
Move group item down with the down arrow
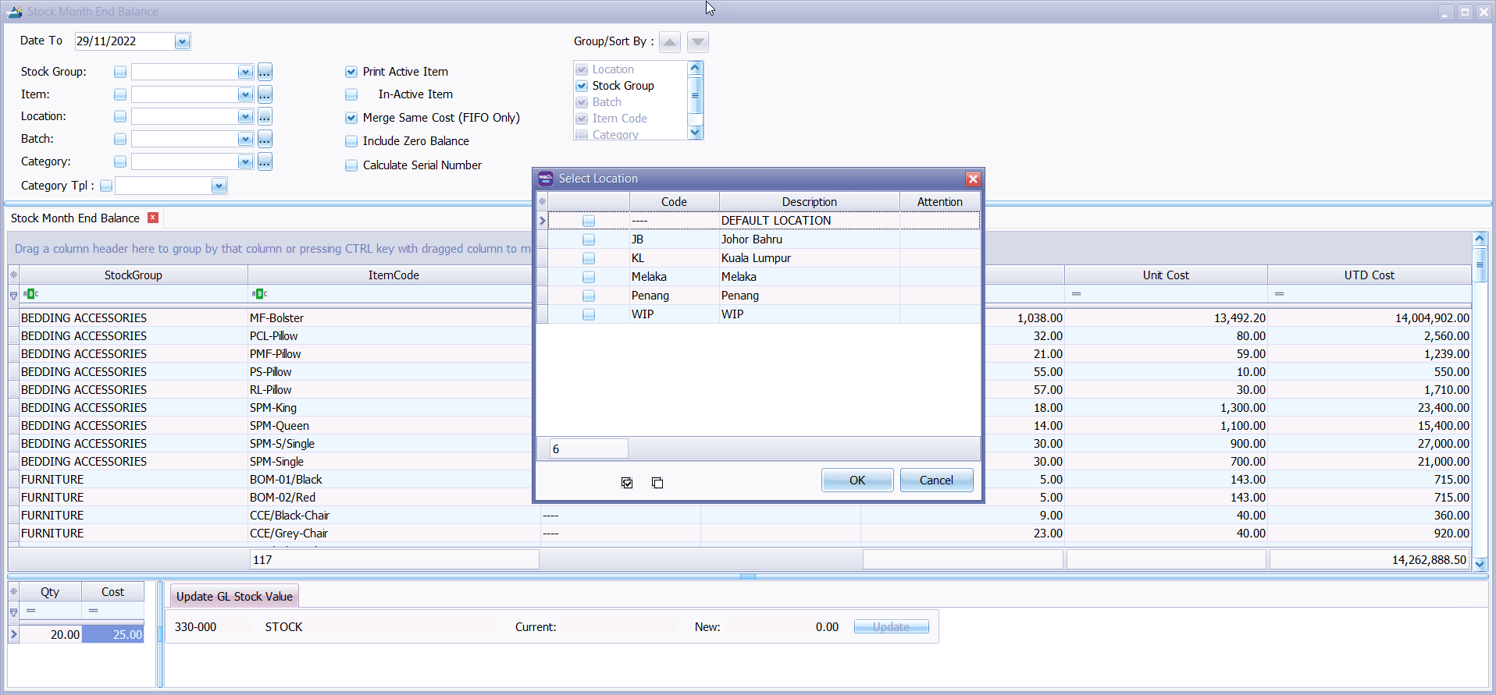[698, 42]
